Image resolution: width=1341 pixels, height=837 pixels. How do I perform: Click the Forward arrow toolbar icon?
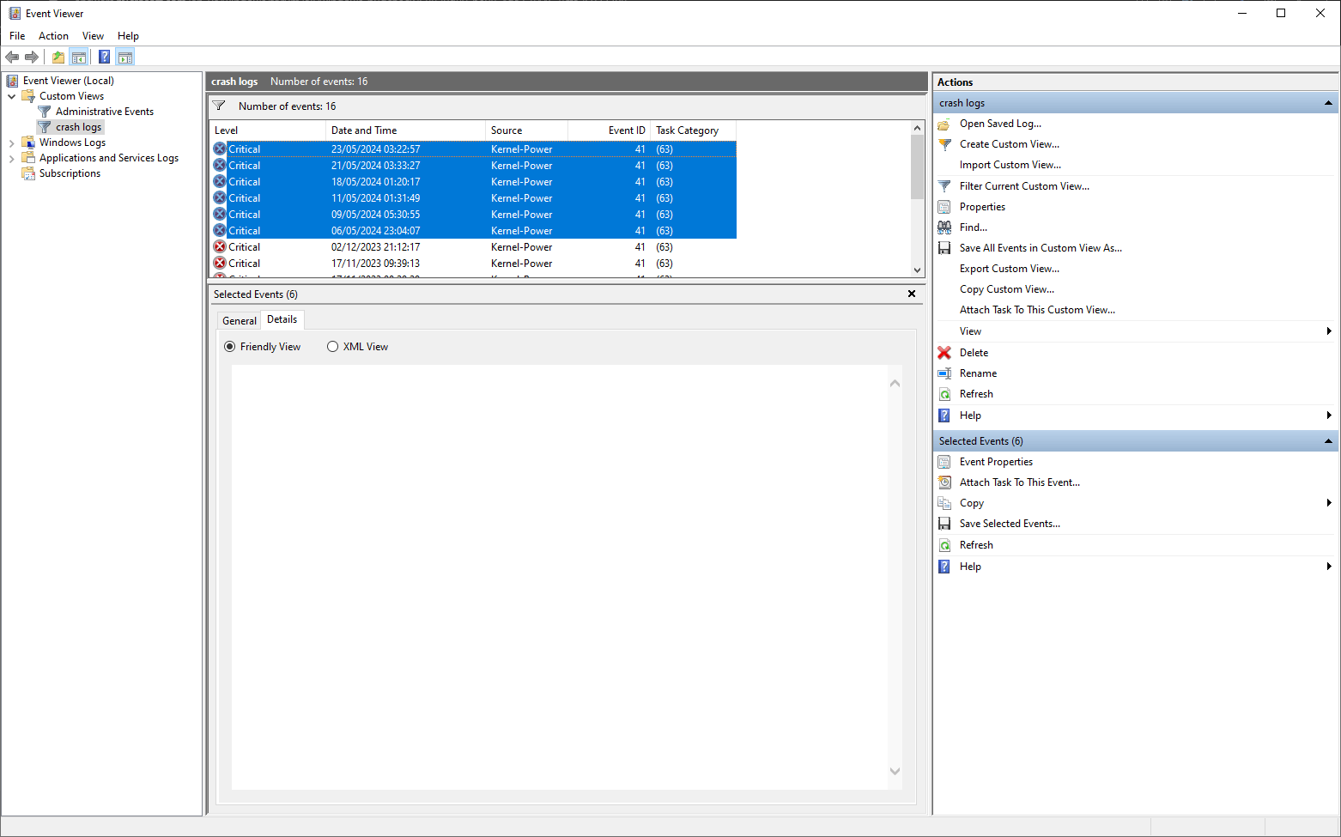click(x=32, y=58)
